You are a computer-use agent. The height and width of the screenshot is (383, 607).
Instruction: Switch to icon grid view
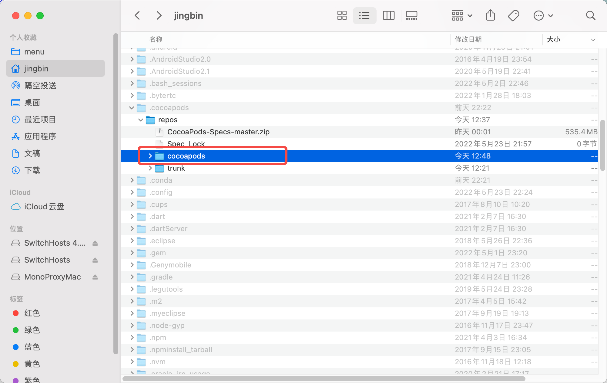tap(342, 15)
